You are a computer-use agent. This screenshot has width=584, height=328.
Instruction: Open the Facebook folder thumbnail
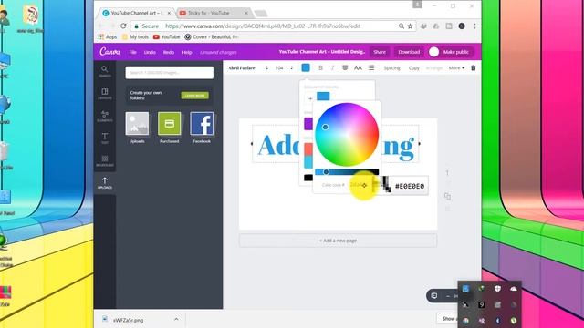202,124
